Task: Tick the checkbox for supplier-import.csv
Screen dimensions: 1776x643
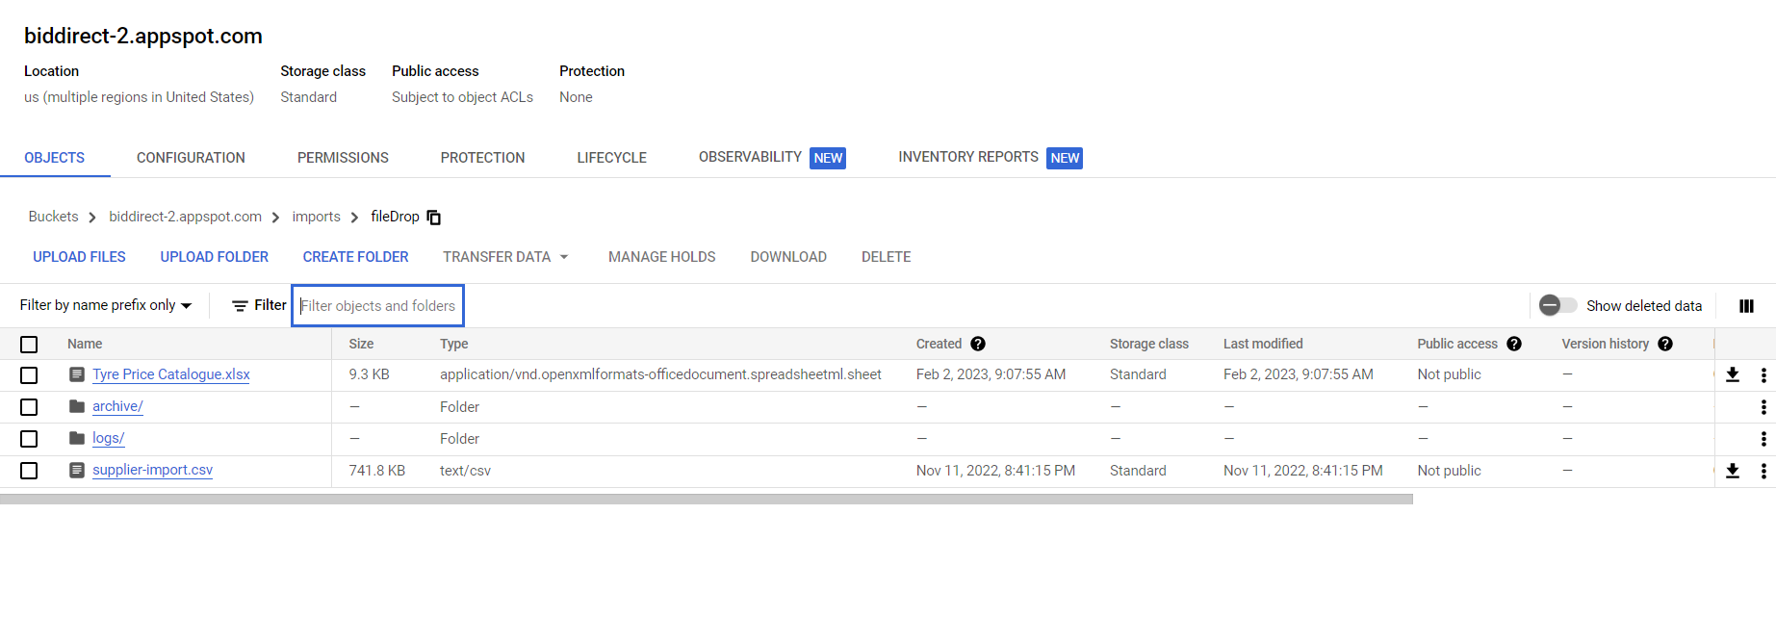Action: coord(29,471)
